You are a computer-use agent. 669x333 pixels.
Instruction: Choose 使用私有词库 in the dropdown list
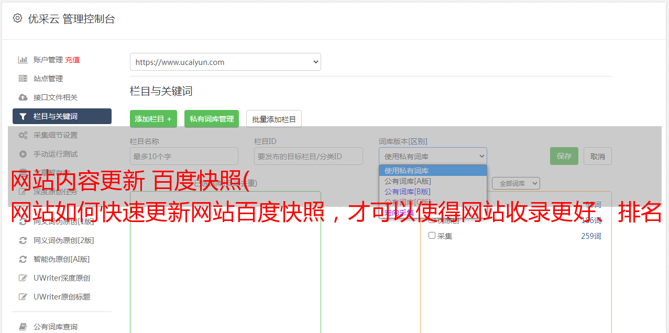coord(433,171)
